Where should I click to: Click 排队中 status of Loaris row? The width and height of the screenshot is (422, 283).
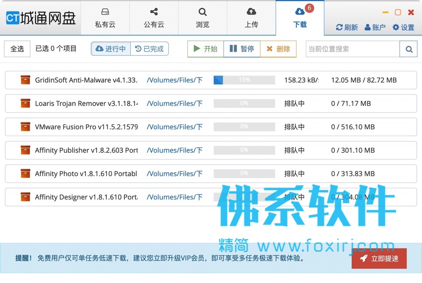(x=295, y=103)
